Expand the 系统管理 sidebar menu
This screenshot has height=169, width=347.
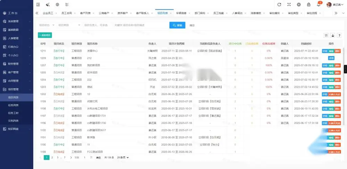[17, 22]
